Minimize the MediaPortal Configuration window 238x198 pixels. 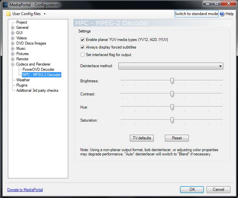207,4
